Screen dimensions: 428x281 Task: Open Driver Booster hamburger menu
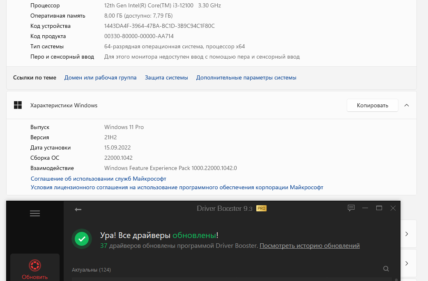click(x=35, y=213)
